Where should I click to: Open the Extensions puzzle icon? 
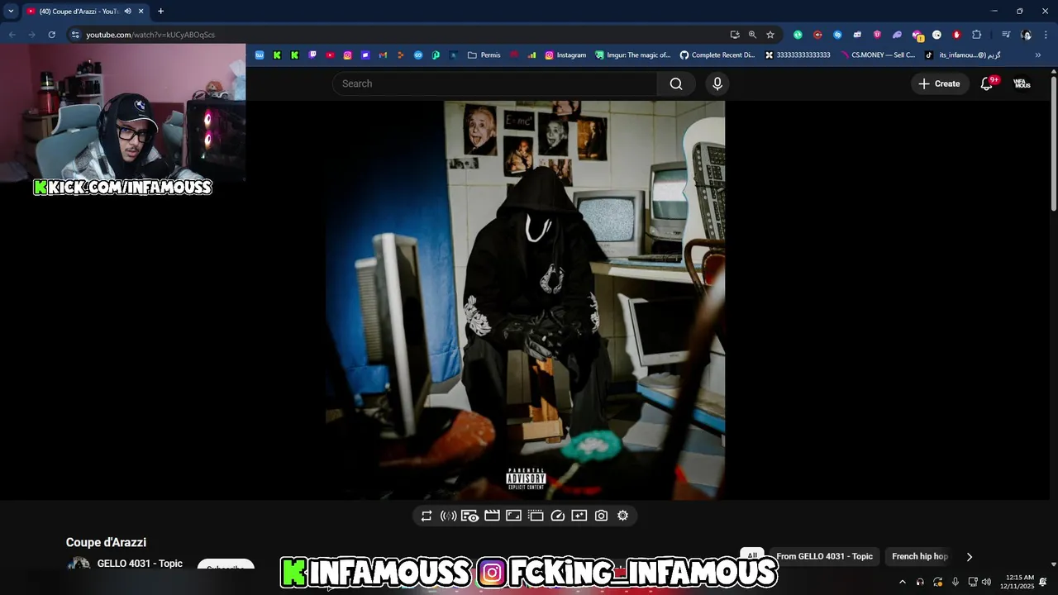click(976, 35)
